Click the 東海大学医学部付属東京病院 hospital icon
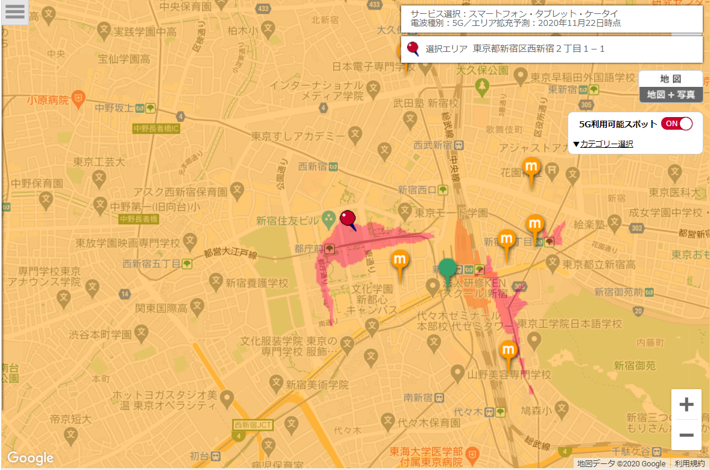 click(x=472, y=454)
